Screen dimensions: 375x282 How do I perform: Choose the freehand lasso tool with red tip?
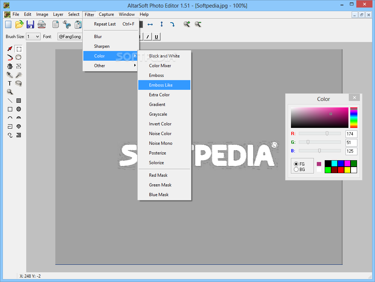point(10,57)
